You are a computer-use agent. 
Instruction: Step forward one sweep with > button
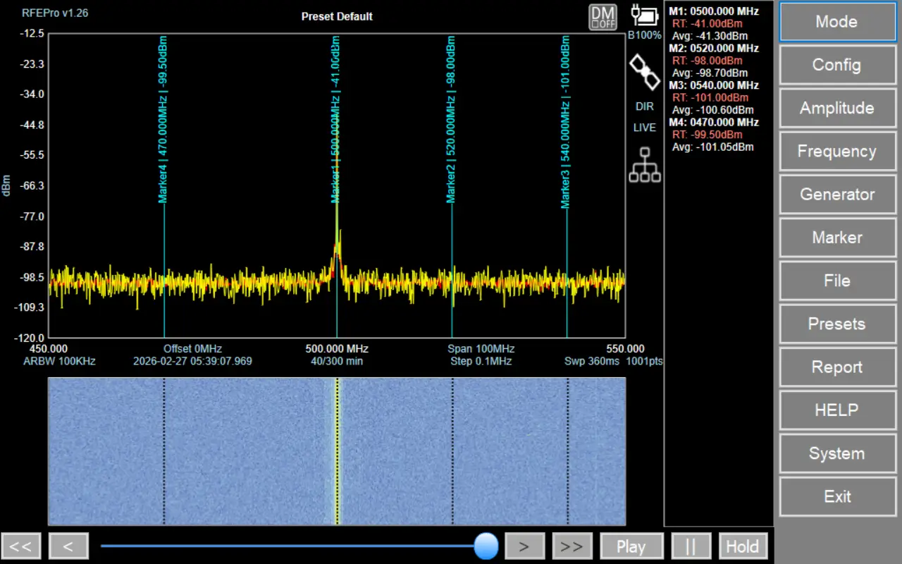click(524, 546)
